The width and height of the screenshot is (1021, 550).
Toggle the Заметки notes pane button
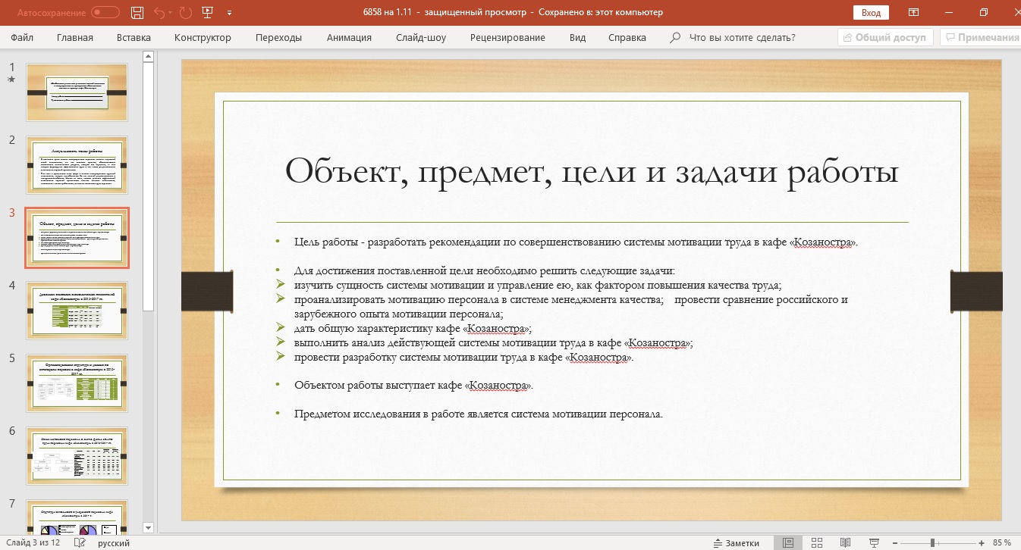(737, 542)
